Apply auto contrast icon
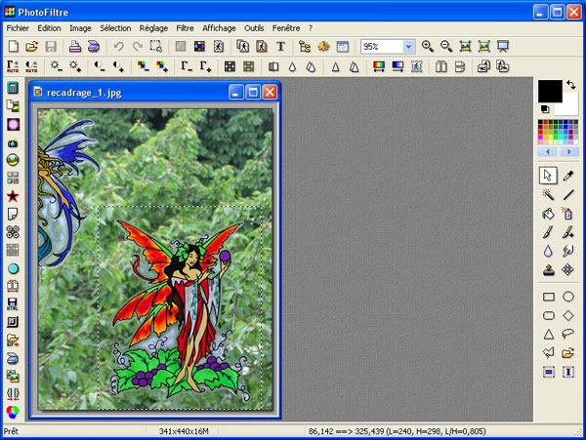This screenshot has width=586, height=440. pos(31,66)
